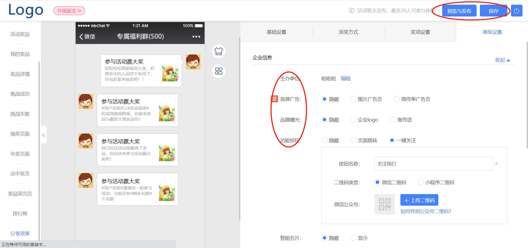The image size is (528, 248).
Task: Click the right settings panel scrollbar
Action: click(x=527, y=95)
